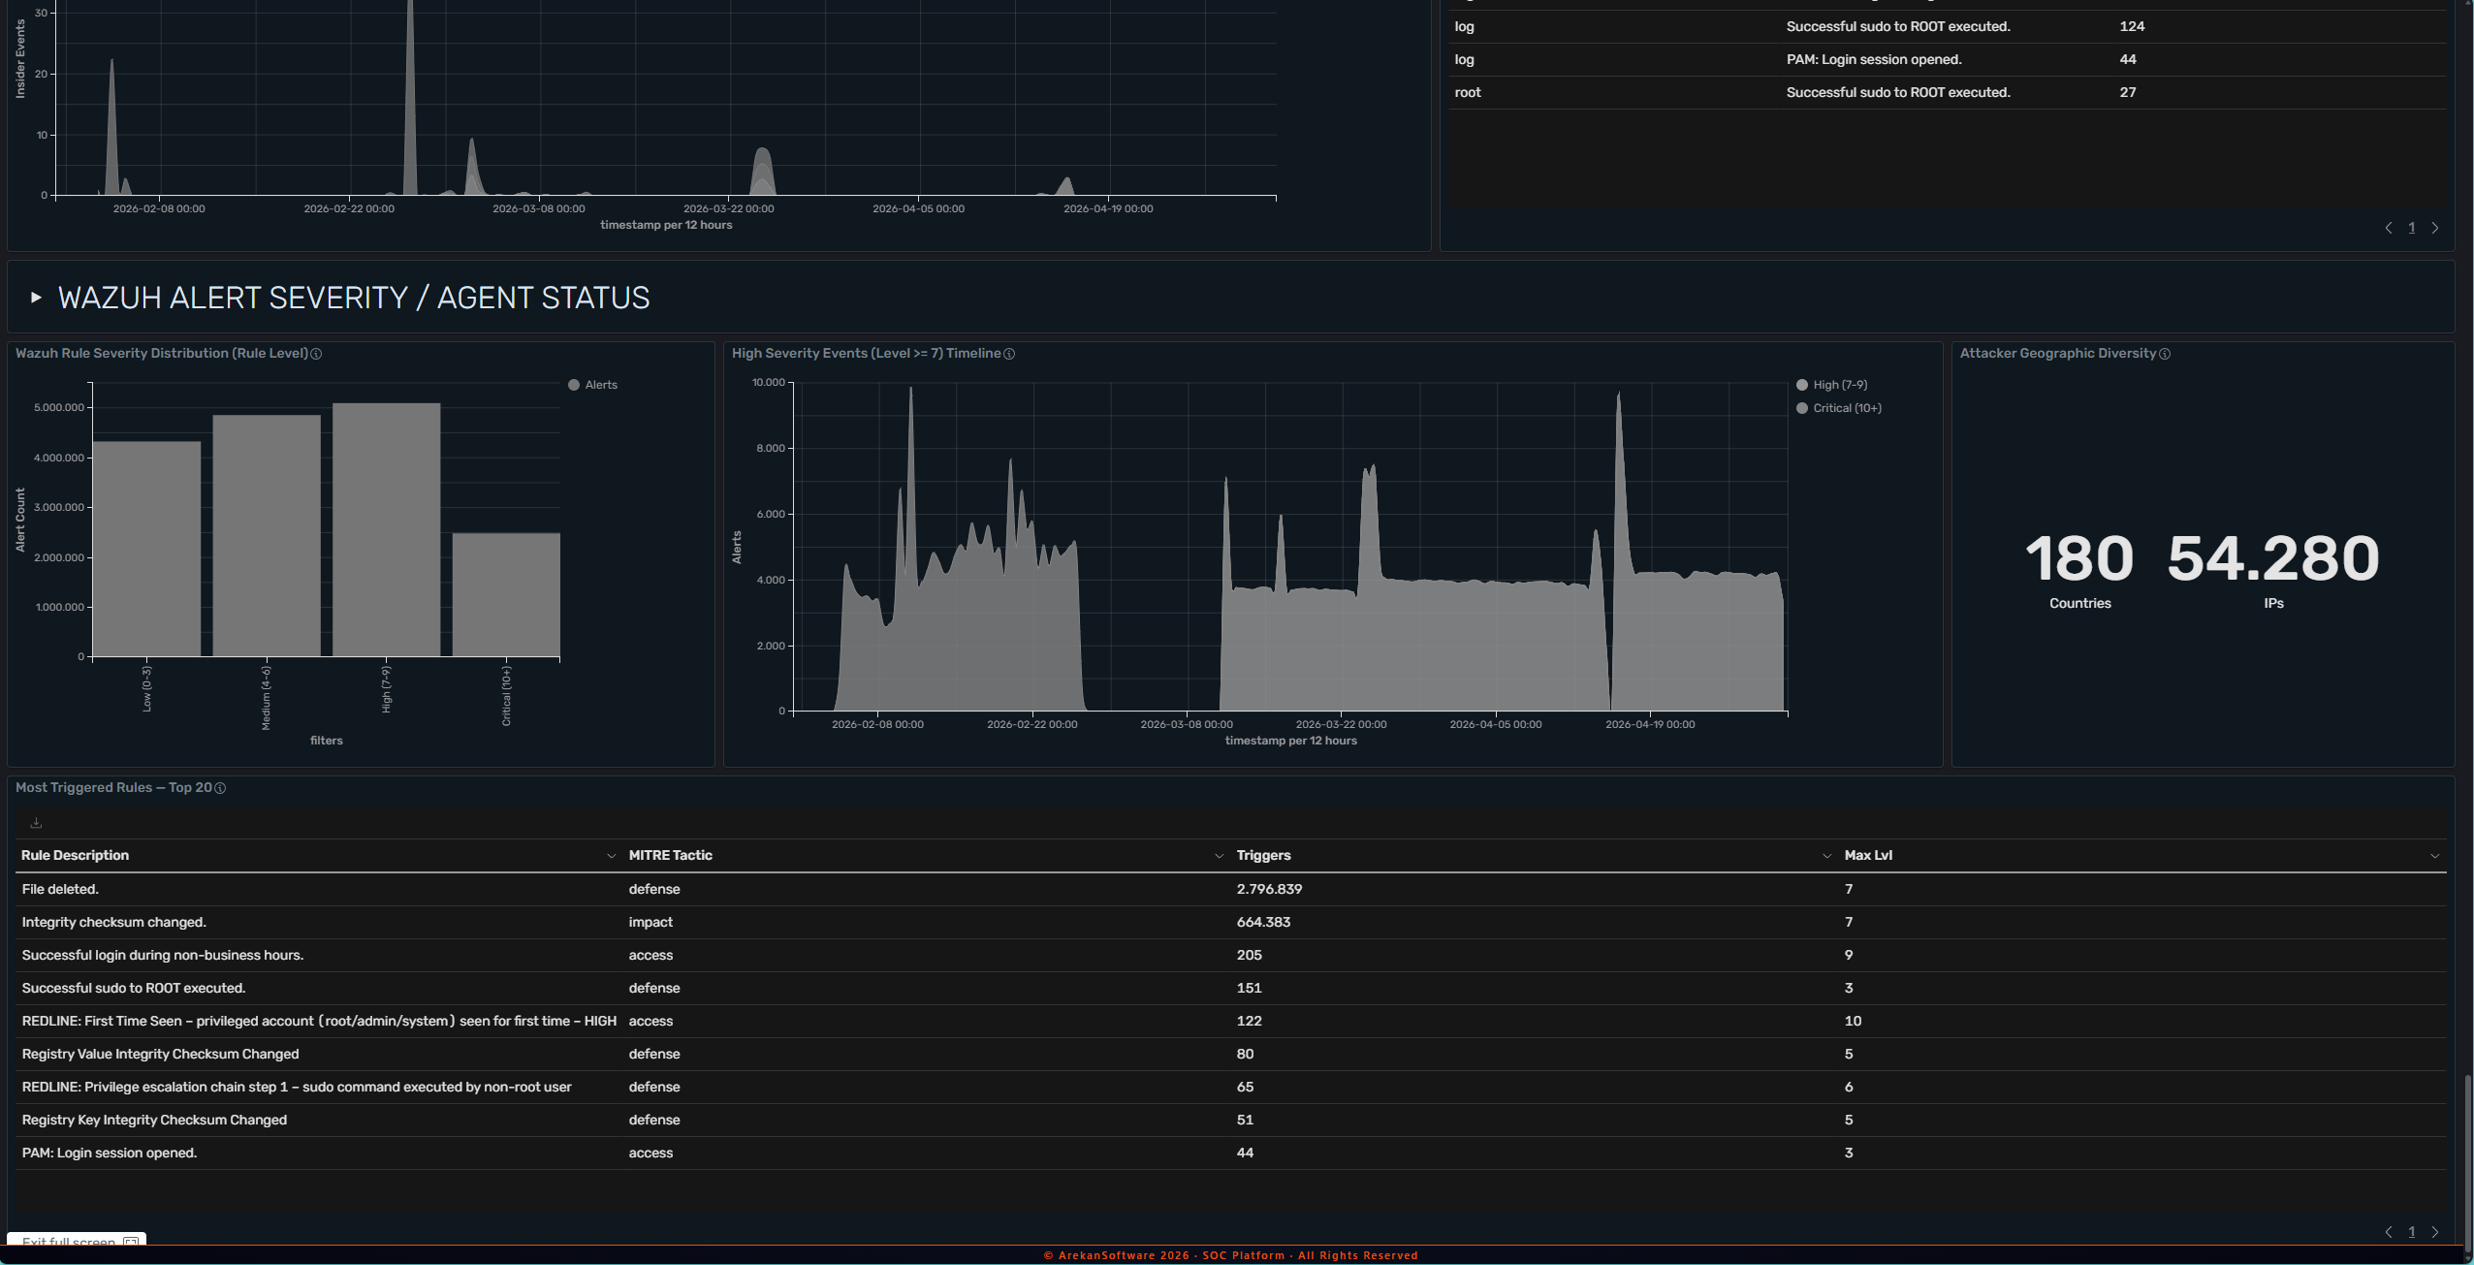Download Most Triggered Rules table data

pyautogui.click(x=36, y=823)
